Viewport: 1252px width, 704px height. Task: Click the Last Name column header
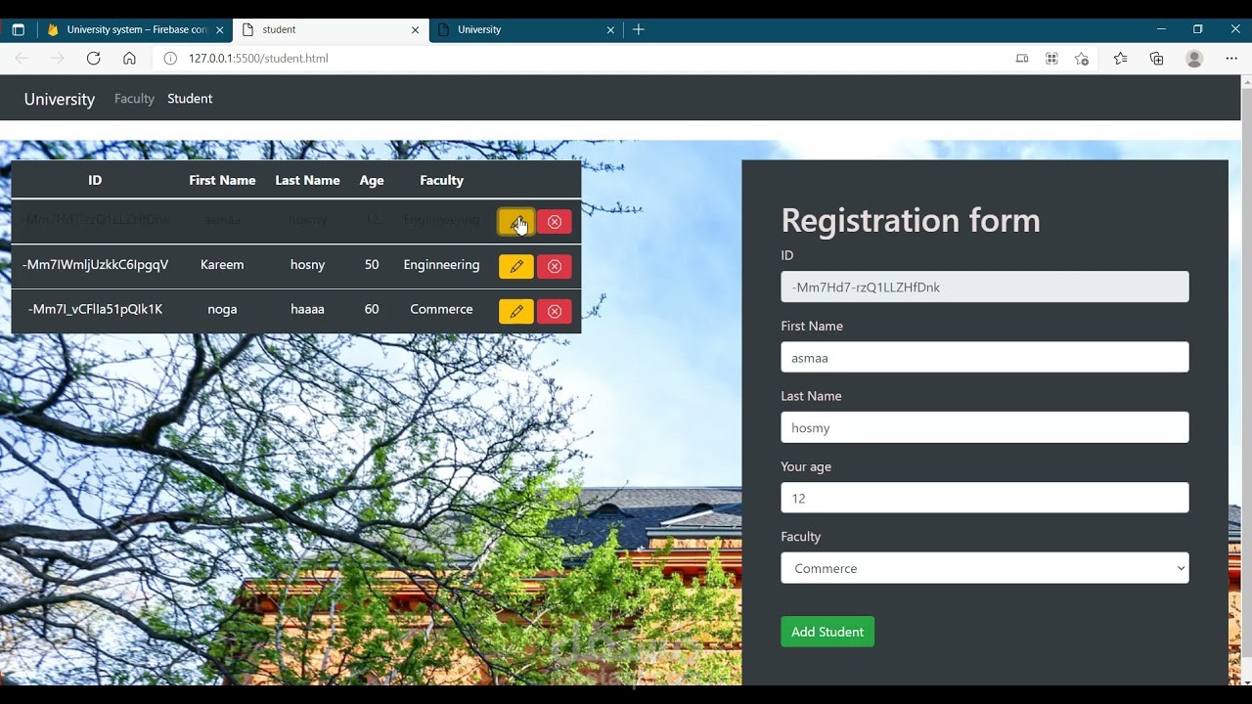[x=307, y=180]
